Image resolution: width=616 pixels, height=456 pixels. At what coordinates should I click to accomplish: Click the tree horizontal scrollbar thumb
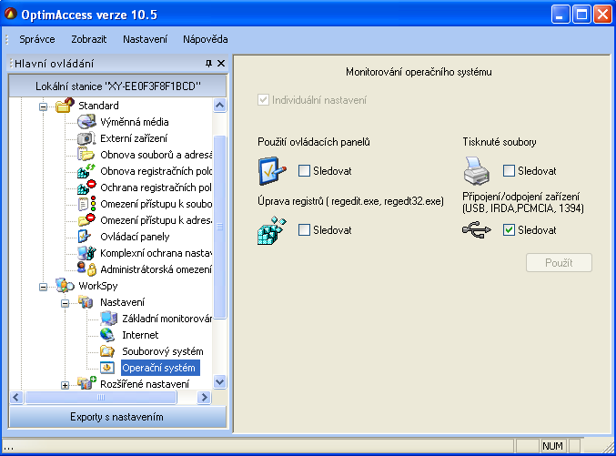[x=101, y=397]
